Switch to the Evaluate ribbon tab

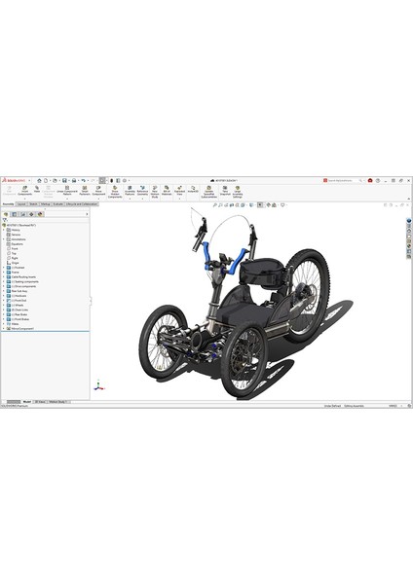tap(58, 204)
